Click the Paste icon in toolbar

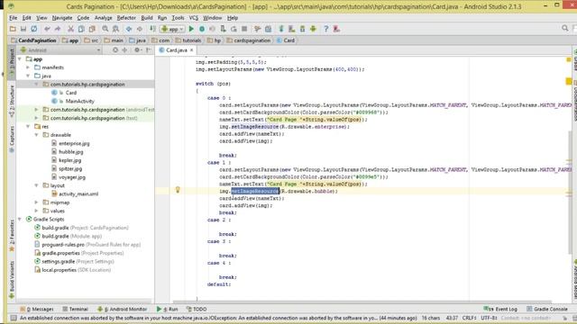click(x=92, y=29)
